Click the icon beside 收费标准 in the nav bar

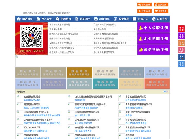[115, 19]
